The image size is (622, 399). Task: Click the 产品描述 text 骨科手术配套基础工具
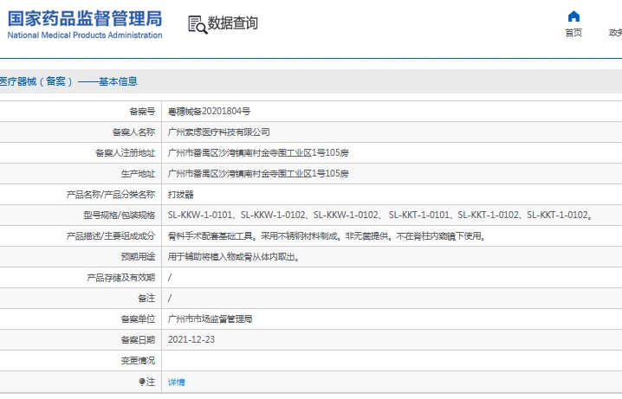pyautogui.click(x=327, y=236)
